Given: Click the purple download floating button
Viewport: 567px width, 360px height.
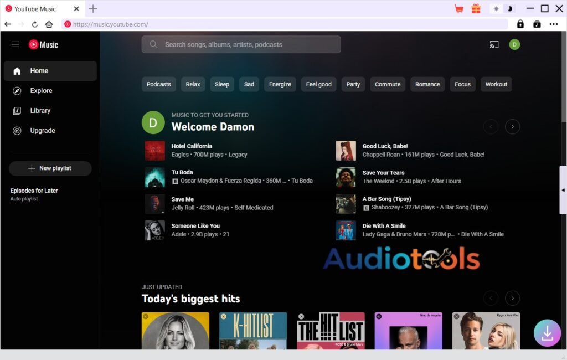Looking at the screenshot, I should click(547, 333).
